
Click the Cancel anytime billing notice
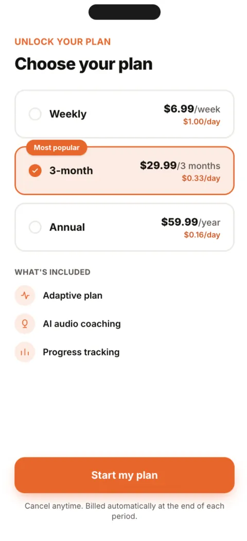click(125, 511)
